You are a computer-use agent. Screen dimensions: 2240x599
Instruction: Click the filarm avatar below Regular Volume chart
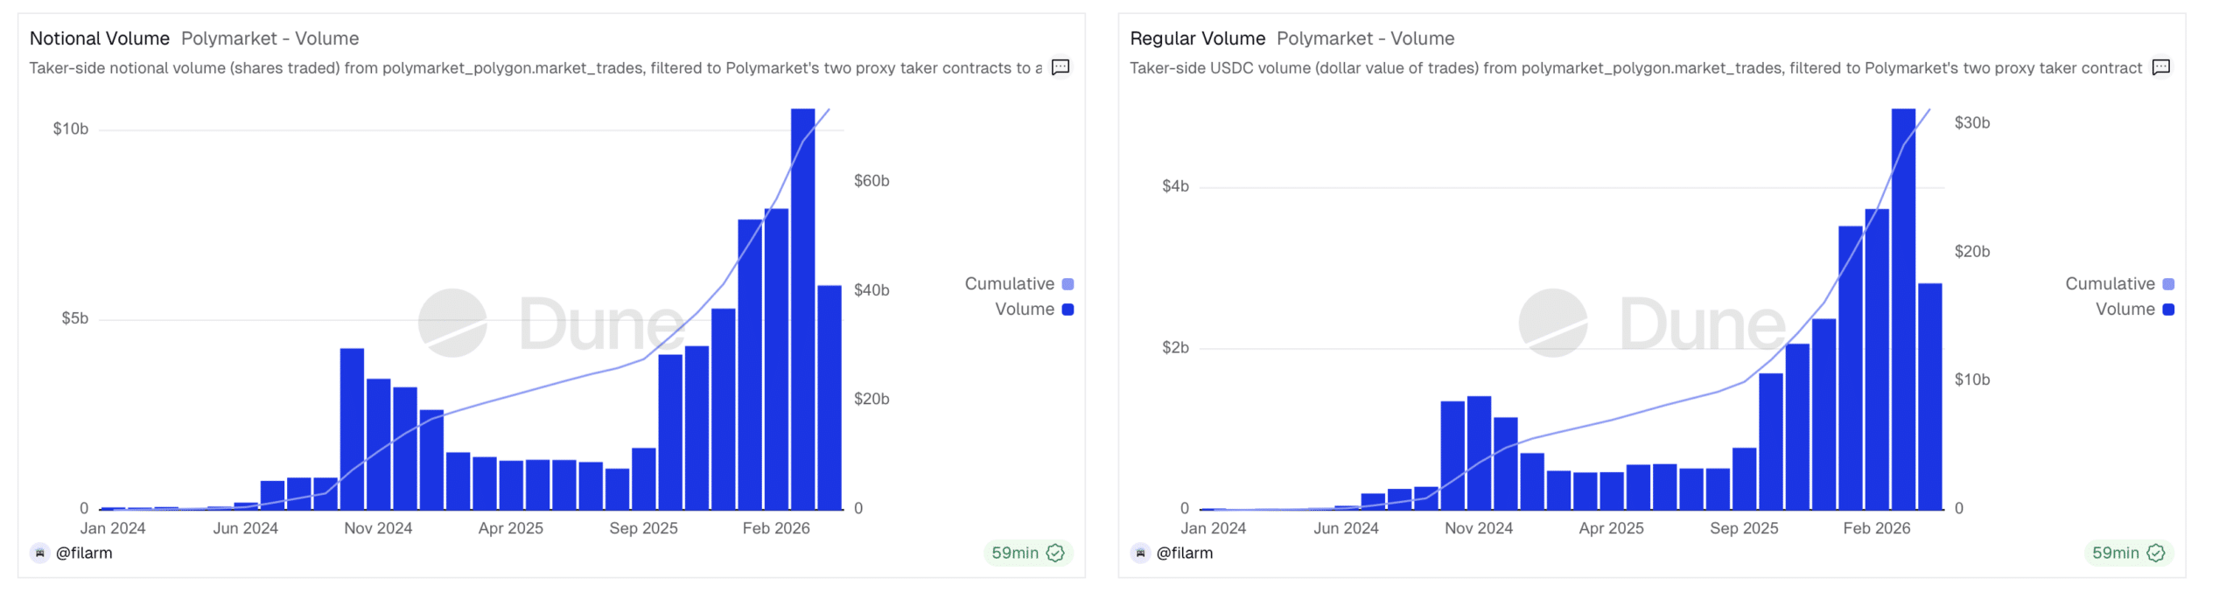pyautogui.click(x=1140, y=553)
